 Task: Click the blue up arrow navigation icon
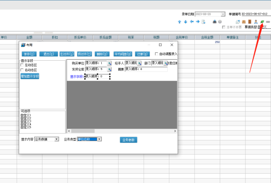coord(180,22)
